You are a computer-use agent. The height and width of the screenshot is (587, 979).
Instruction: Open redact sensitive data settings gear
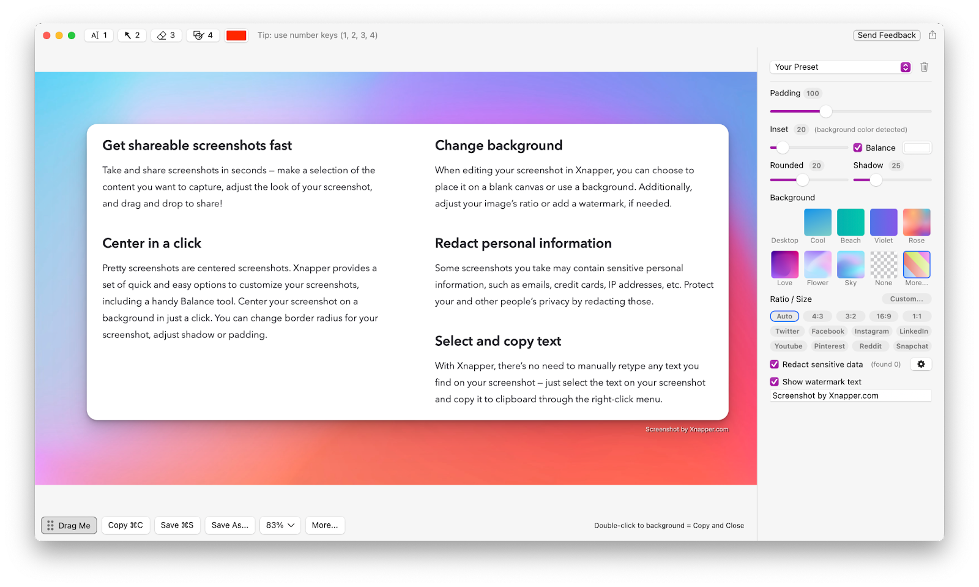click(x=921, y=364)
